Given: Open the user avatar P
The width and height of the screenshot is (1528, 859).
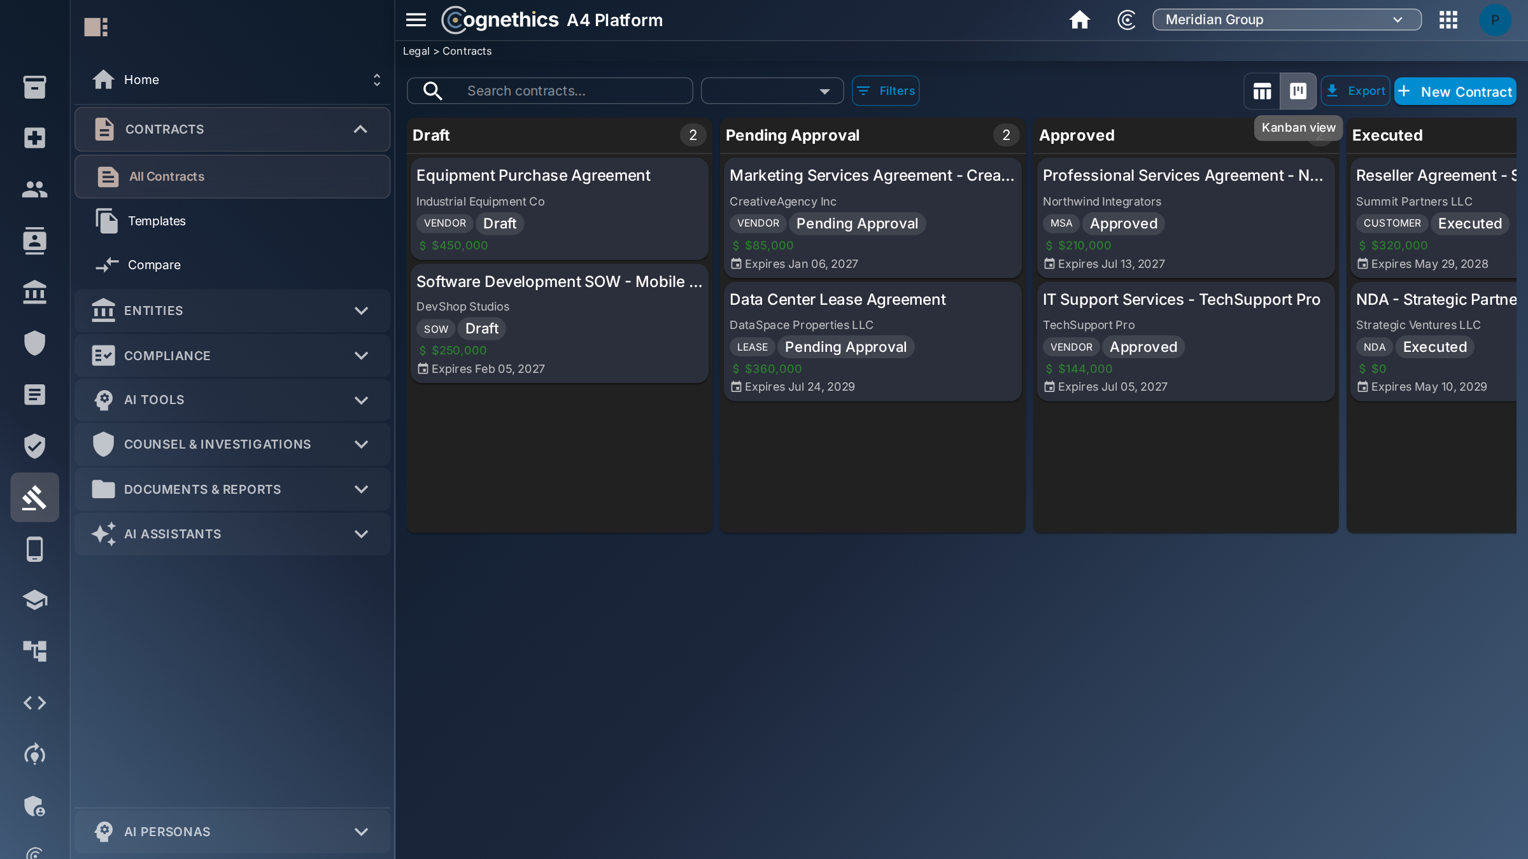Looking at the screenshot, I should click(1495, 20).
